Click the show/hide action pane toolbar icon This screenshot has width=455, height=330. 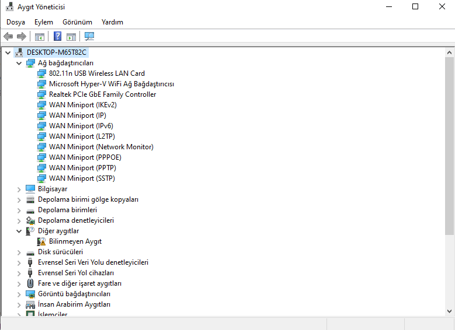(71, 37)
